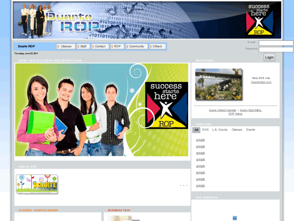Open the ROP menu
This screenshot has width=294, height=221.
coord(117,47)
